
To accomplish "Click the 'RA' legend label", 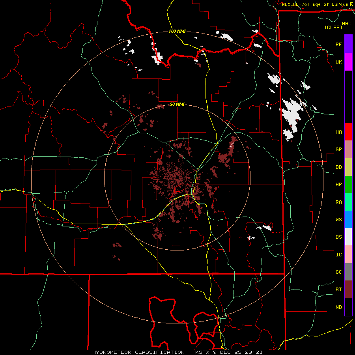I will coord(338,202).
